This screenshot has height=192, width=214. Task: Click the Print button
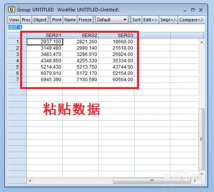[56, 20]
